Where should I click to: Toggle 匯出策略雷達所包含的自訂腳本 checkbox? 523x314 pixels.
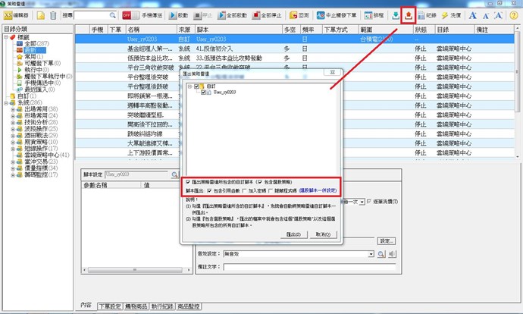point(189,182)
